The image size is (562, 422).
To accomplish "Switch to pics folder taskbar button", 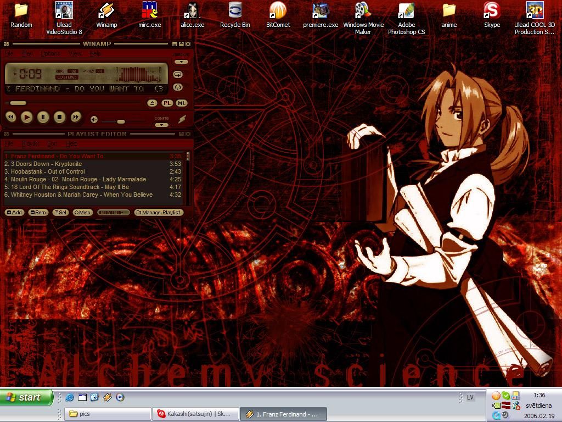I will point(108,414).
